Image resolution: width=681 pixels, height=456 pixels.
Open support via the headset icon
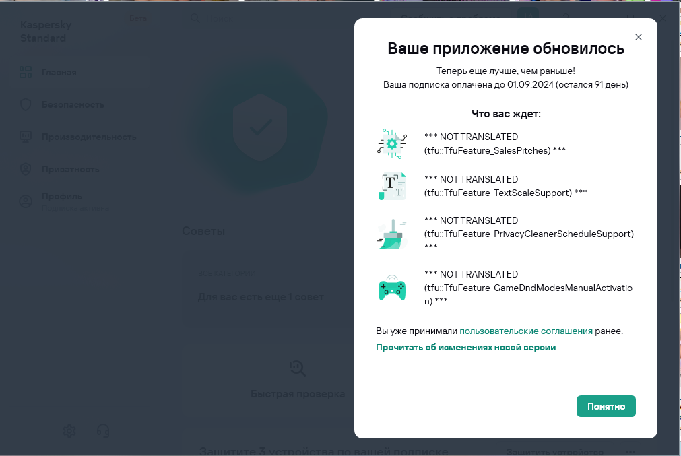tap(103, 431)
